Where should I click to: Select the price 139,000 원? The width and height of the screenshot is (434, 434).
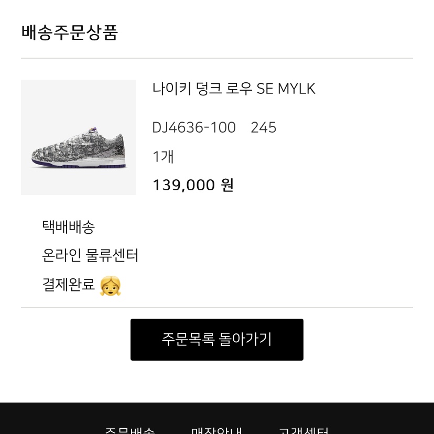(x=193, y=185)
